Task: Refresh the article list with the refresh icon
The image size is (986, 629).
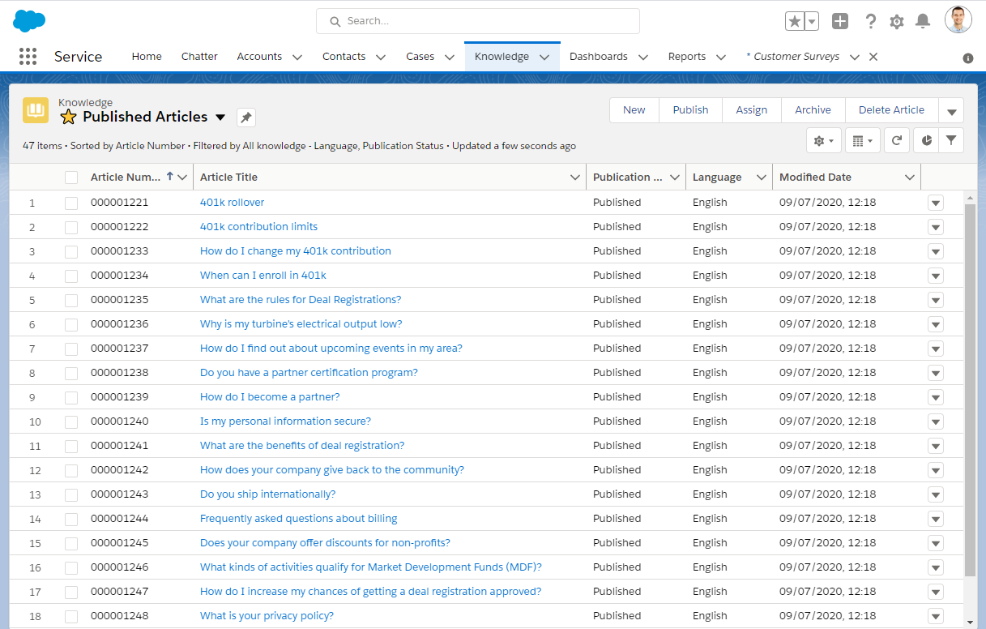Action: point(897,139)
